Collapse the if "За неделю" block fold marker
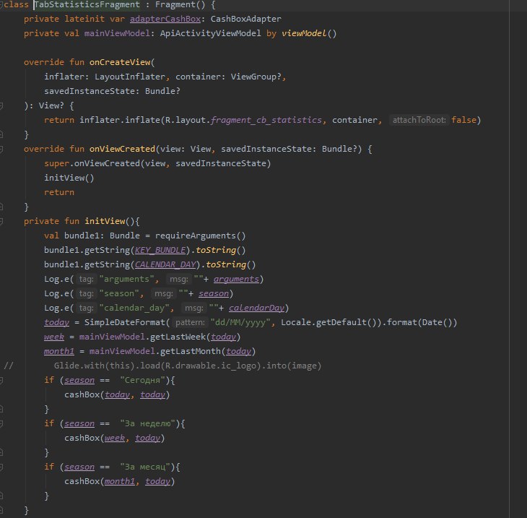 tap(1, 423)
